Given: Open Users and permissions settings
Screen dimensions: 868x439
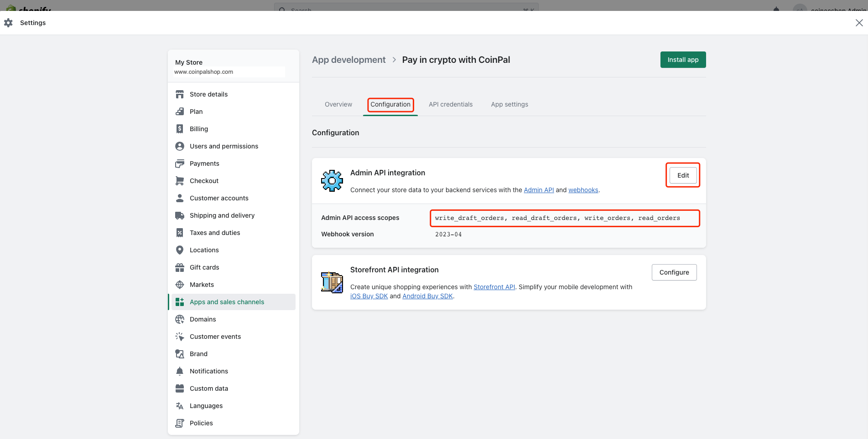Looking at the screenshot, I should tap(223, 146).
